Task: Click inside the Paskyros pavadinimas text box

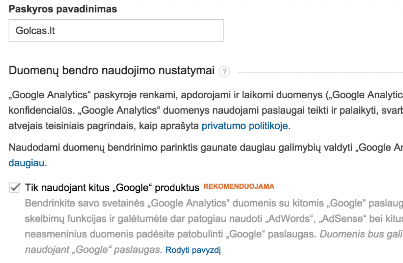Action: tap(116, 30)
